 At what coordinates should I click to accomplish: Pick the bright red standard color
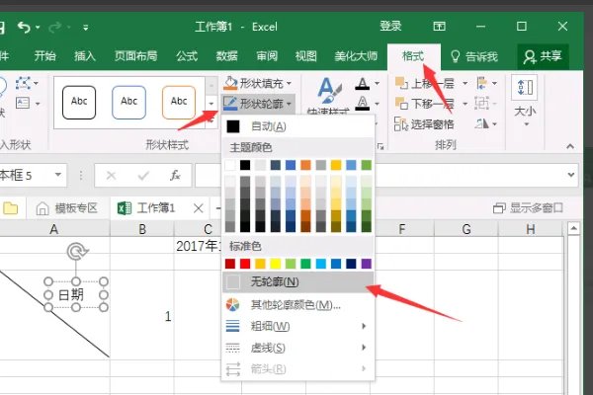tap(245, 264)
